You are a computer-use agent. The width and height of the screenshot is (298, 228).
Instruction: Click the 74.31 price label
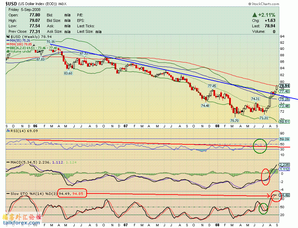click(255, 99)
